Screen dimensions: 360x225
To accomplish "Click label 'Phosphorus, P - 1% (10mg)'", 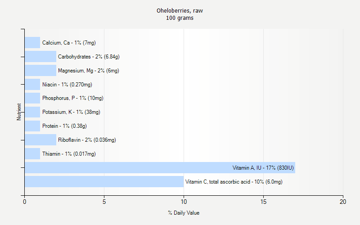I will click(73, 98).
